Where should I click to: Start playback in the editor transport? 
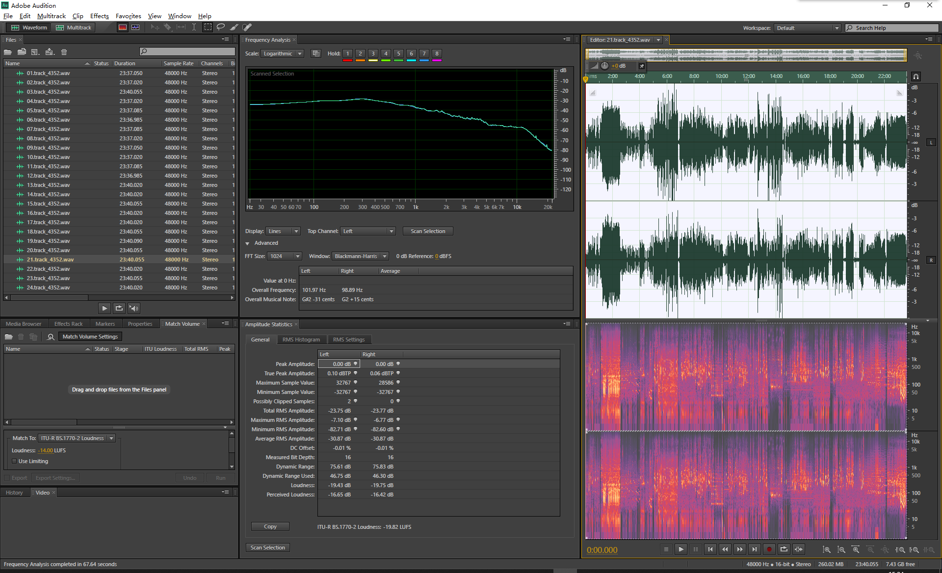click(x=681, y=549)
